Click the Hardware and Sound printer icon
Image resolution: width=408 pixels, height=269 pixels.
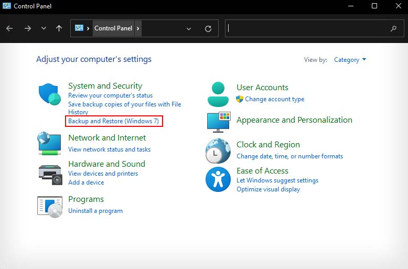click(x=50, y=175)
